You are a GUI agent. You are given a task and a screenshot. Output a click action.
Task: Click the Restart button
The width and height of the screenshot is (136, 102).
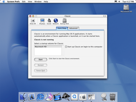click(x=41, y=65)
